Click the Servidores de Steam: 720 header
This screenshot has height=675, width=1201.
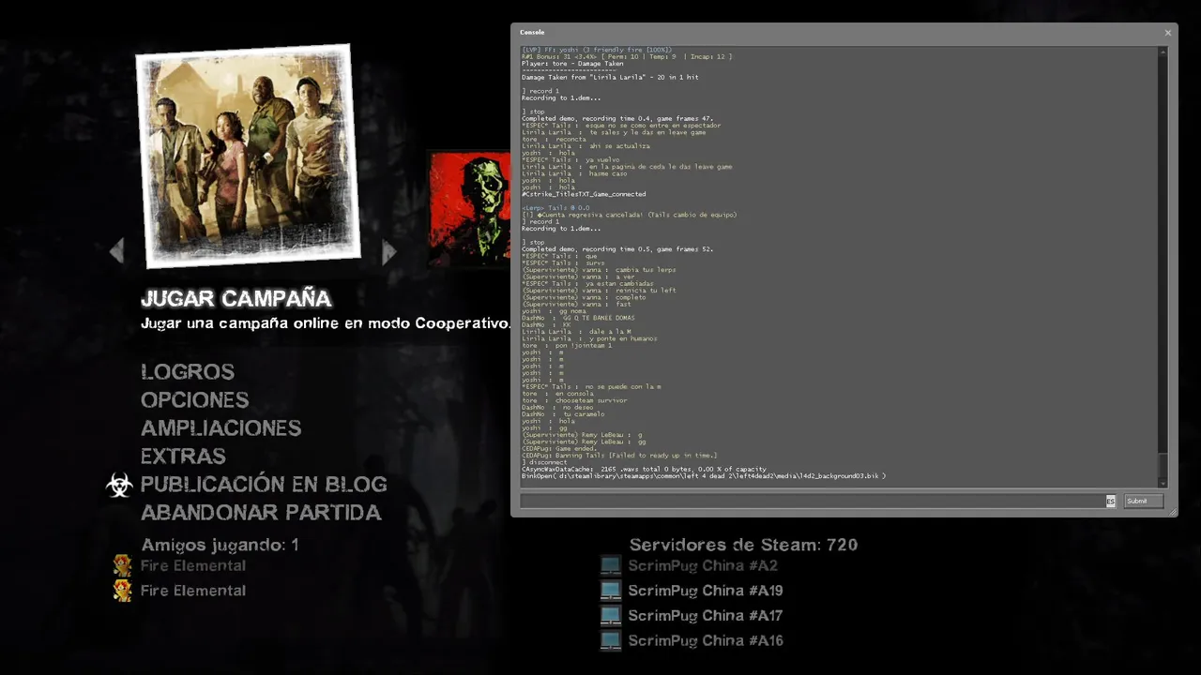743,545
